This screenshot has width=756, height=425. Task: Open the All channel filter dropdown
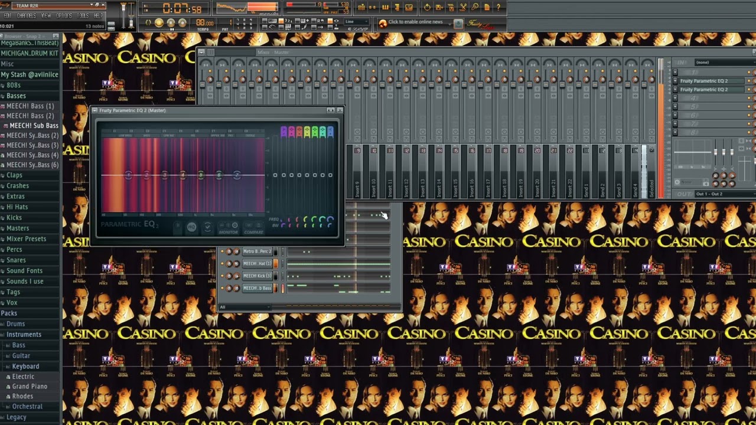point(245,307)
